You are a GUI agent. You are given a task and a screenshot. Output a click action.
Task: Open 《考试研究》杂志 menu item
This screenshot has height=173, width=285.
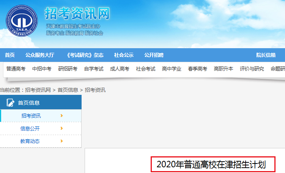coord(85,55)
